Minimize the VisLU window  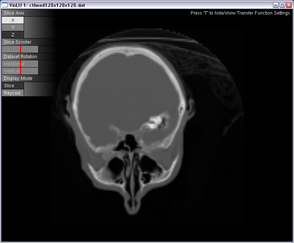[x=276, y=5]
